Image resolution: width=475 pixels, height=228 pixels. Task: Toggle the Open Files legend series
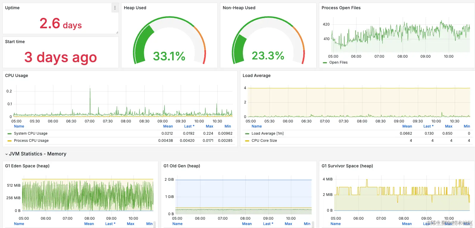click(x=338, y=62)
